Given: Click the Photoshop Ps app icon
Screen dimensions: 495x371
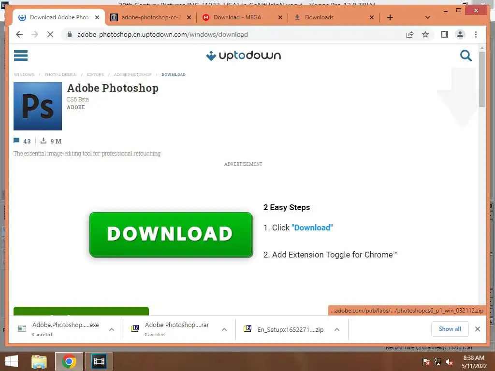Looking at the screenshot, I should (38, 106).
